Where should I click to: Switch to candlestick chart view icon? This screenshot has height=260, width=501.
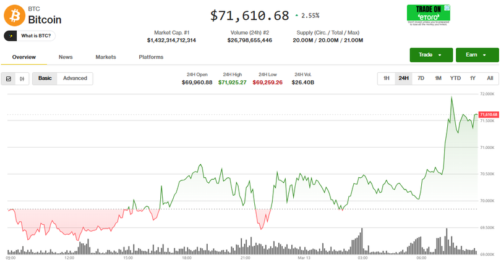point(22,78)
